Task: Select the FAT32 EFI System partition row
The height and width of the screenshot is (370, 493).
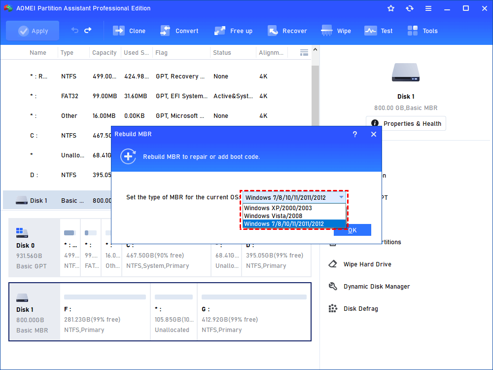Action: [156, 96]
